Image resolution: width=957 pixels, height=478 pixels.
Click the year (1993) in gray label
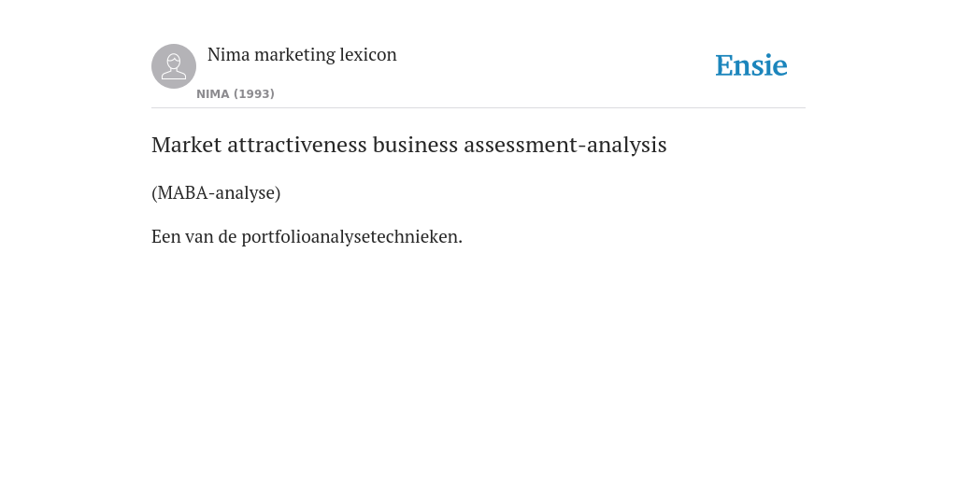254,94
